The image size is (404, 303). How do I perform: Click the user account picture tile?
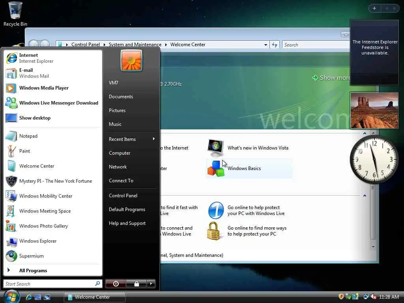click(x=131, y=60)
